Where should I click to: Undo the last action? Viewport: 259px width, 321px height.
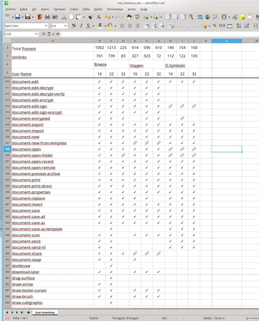coord(107,17)
